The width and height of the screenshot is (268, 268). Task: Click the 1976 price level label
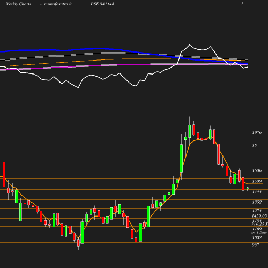(x=257, y=132)
